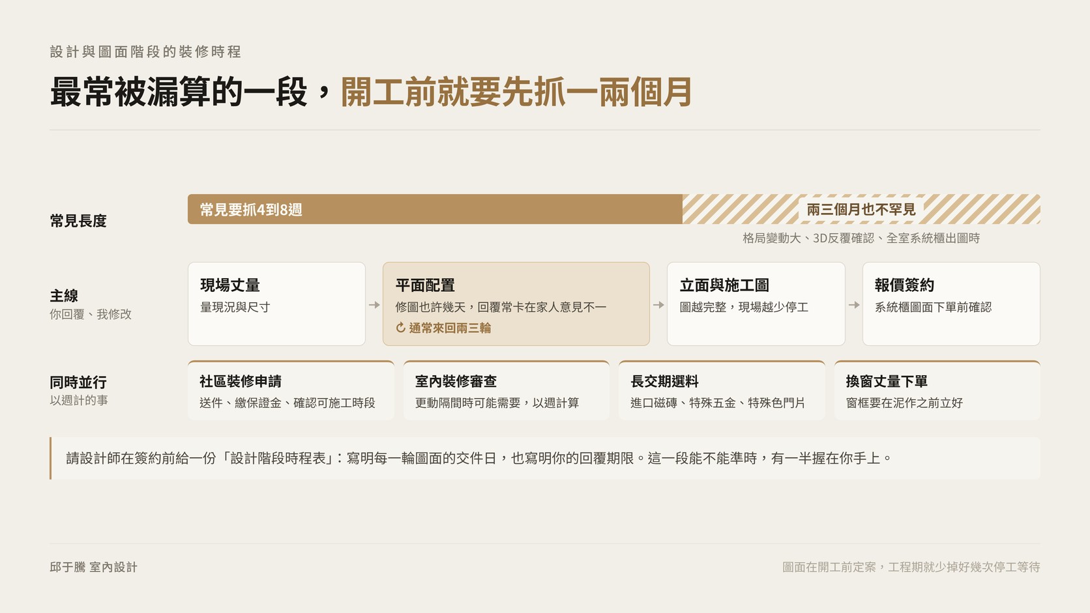Click the text 量現況與尺寸
The width and height of the screenshot is (1090, 613).
(x=235, y=307)
